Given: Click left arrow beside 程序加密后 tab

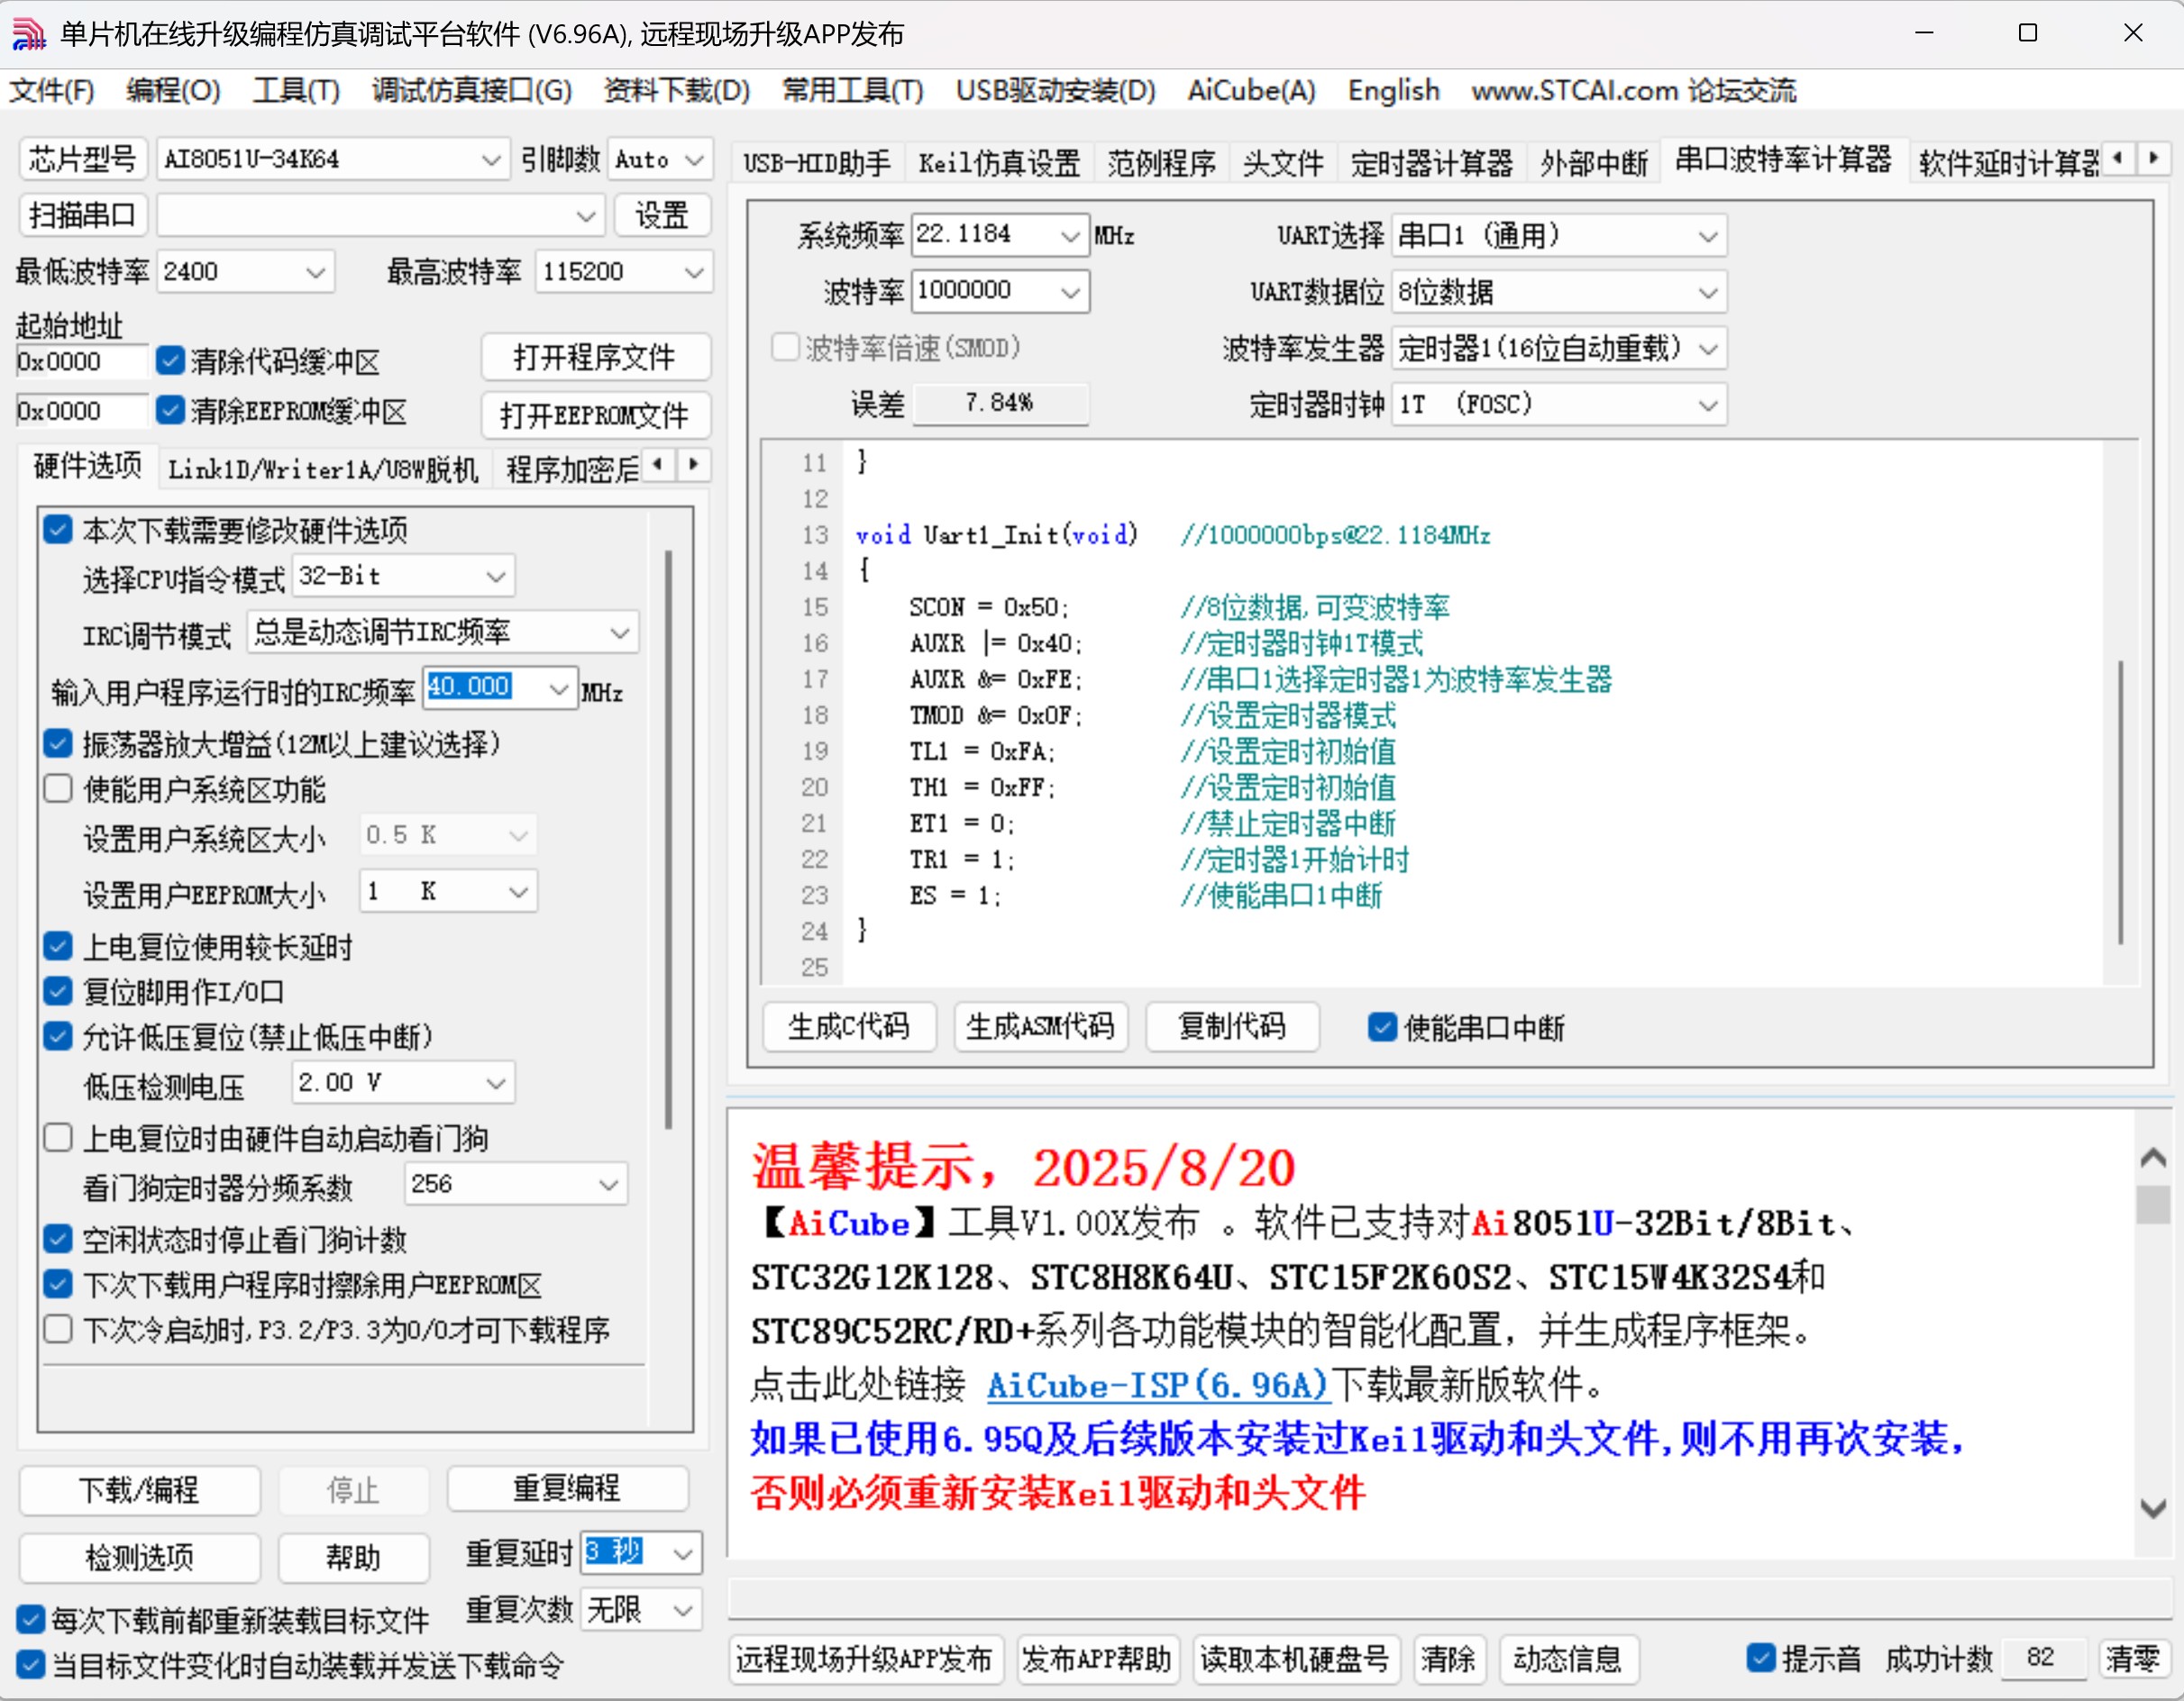Looking at the screenshot, I should pos(657,465).
